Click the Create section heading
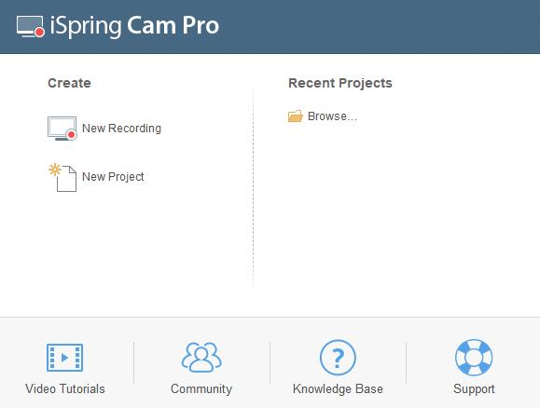The image size is (540, 408). tap(69, 83)
